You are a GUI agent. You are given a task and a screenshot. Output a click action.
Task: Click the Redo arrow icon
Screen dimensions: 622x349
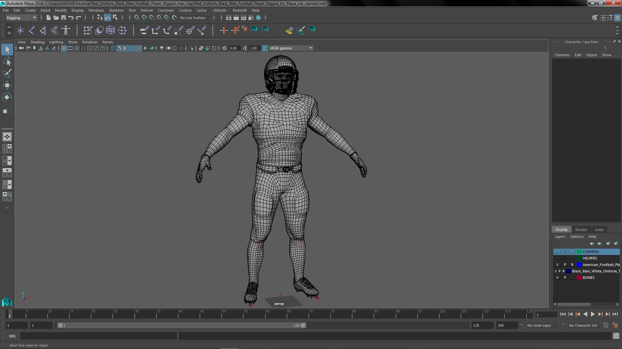78,18
